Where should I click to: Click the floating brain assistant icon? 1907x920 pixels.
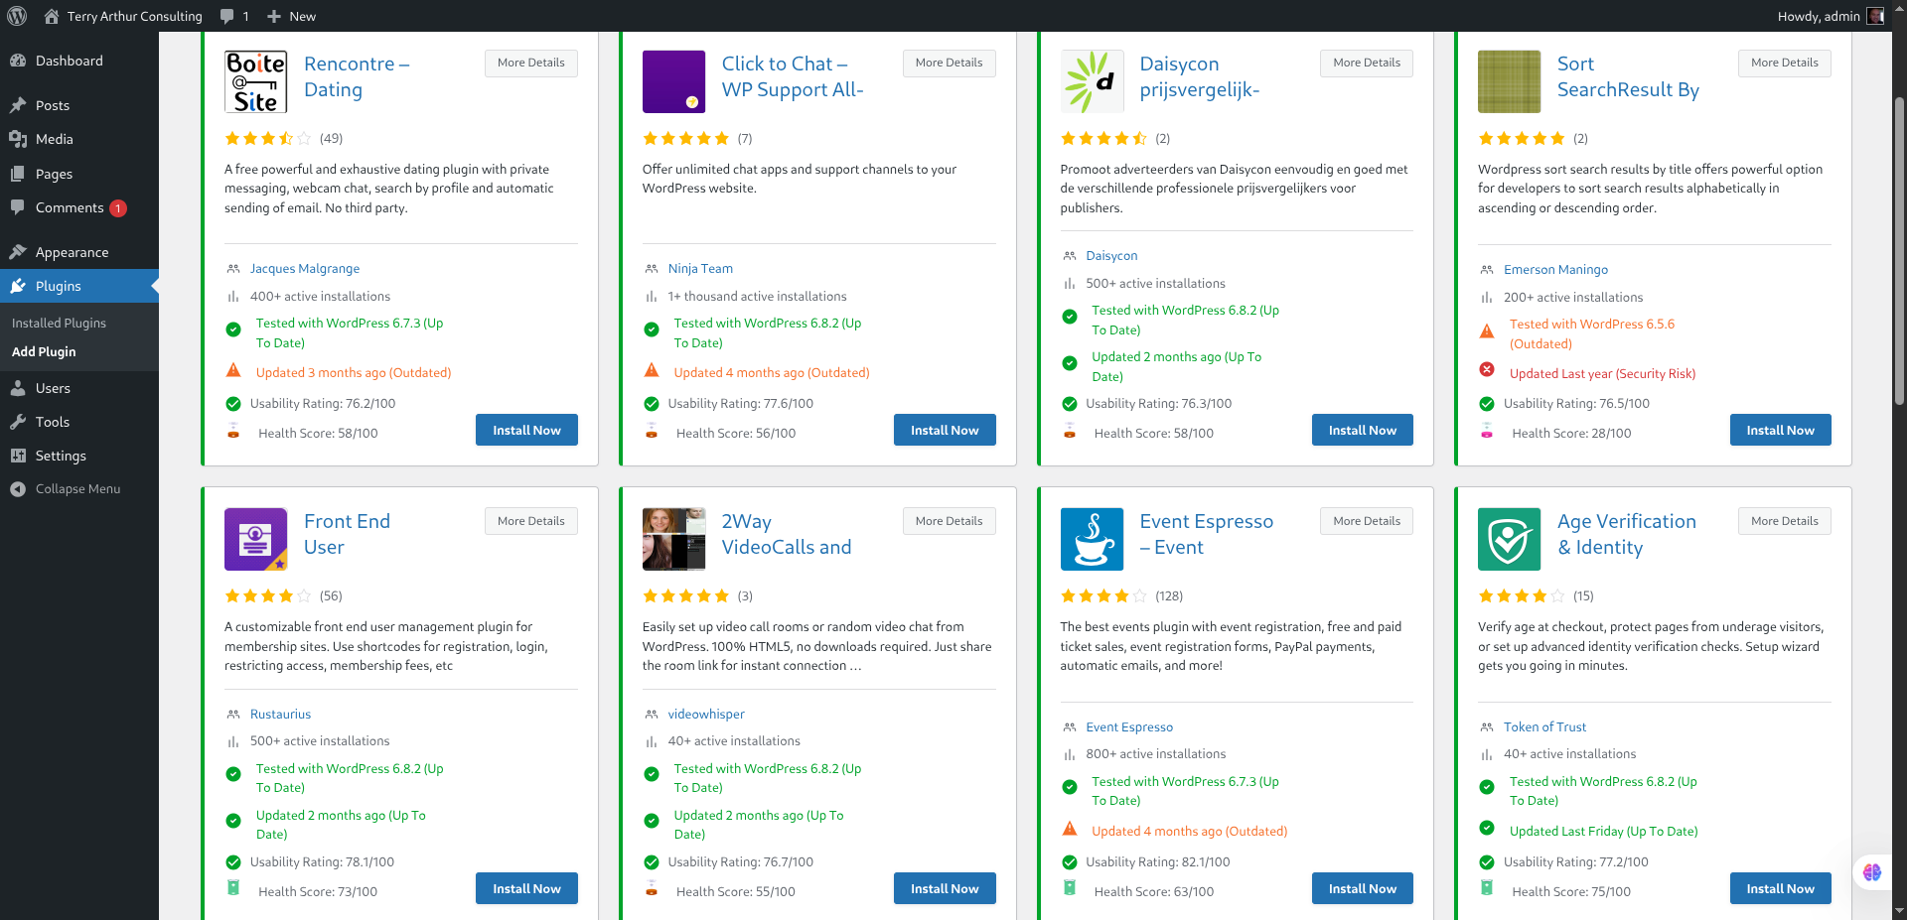[x=1872, y=872]
